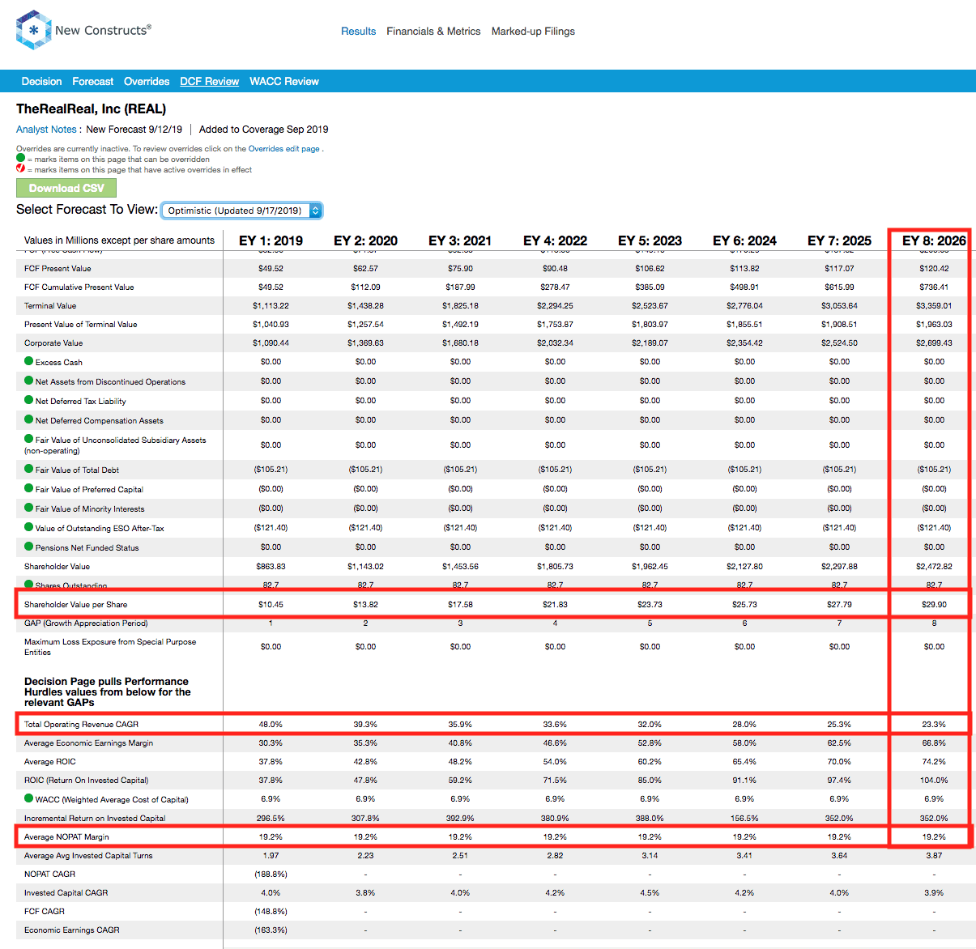Click the TheRealReal, Inc (REAL) heading

point(92,109)
